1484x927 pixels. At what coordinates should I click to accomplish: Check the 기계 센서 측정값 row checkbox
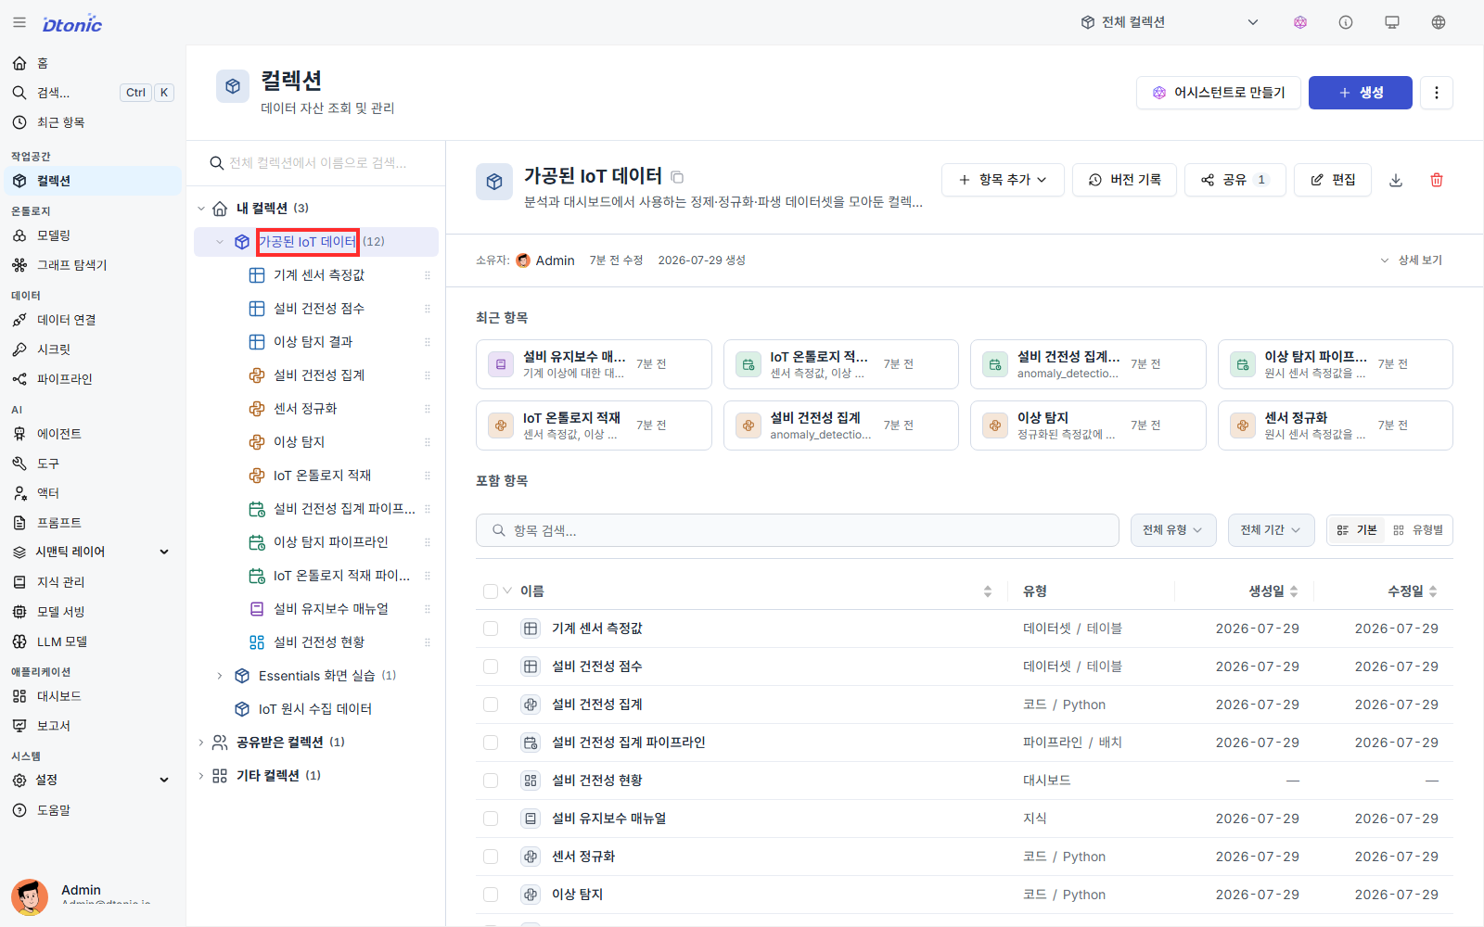click(491, 629)
